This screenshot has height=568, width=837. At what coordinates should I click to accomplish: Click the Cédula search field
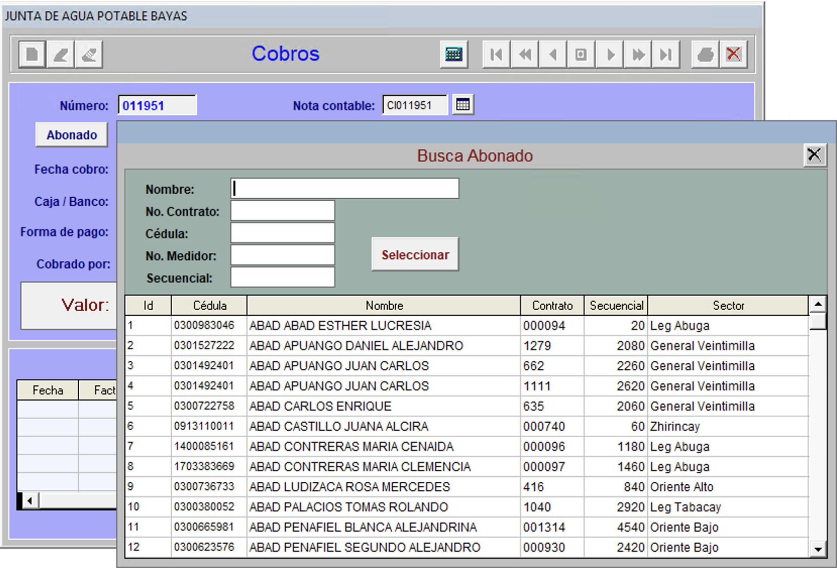283,233
